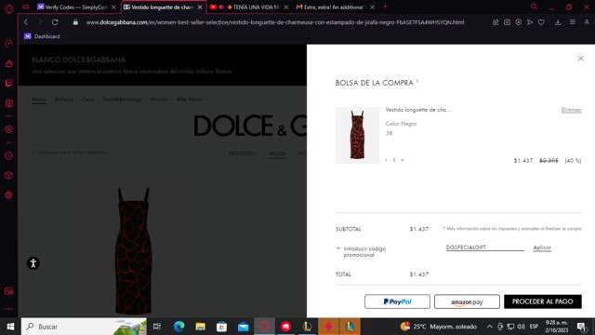Open a new browser tab
595x335 pixels.
(385, 7)
